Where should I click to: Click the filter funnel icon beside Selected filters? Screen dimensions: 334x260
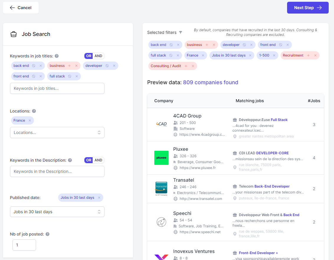click(181, 32)
